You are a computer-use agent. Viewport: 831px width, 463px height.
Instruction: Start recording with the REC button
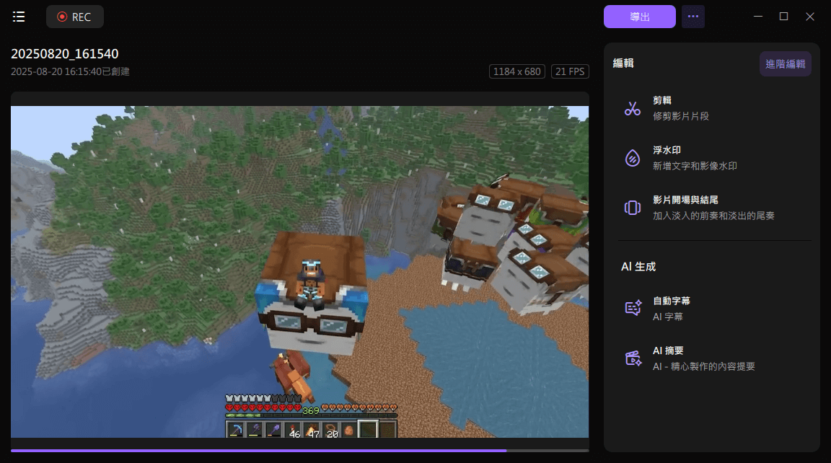pyautogui.click(x=75, y=17)
